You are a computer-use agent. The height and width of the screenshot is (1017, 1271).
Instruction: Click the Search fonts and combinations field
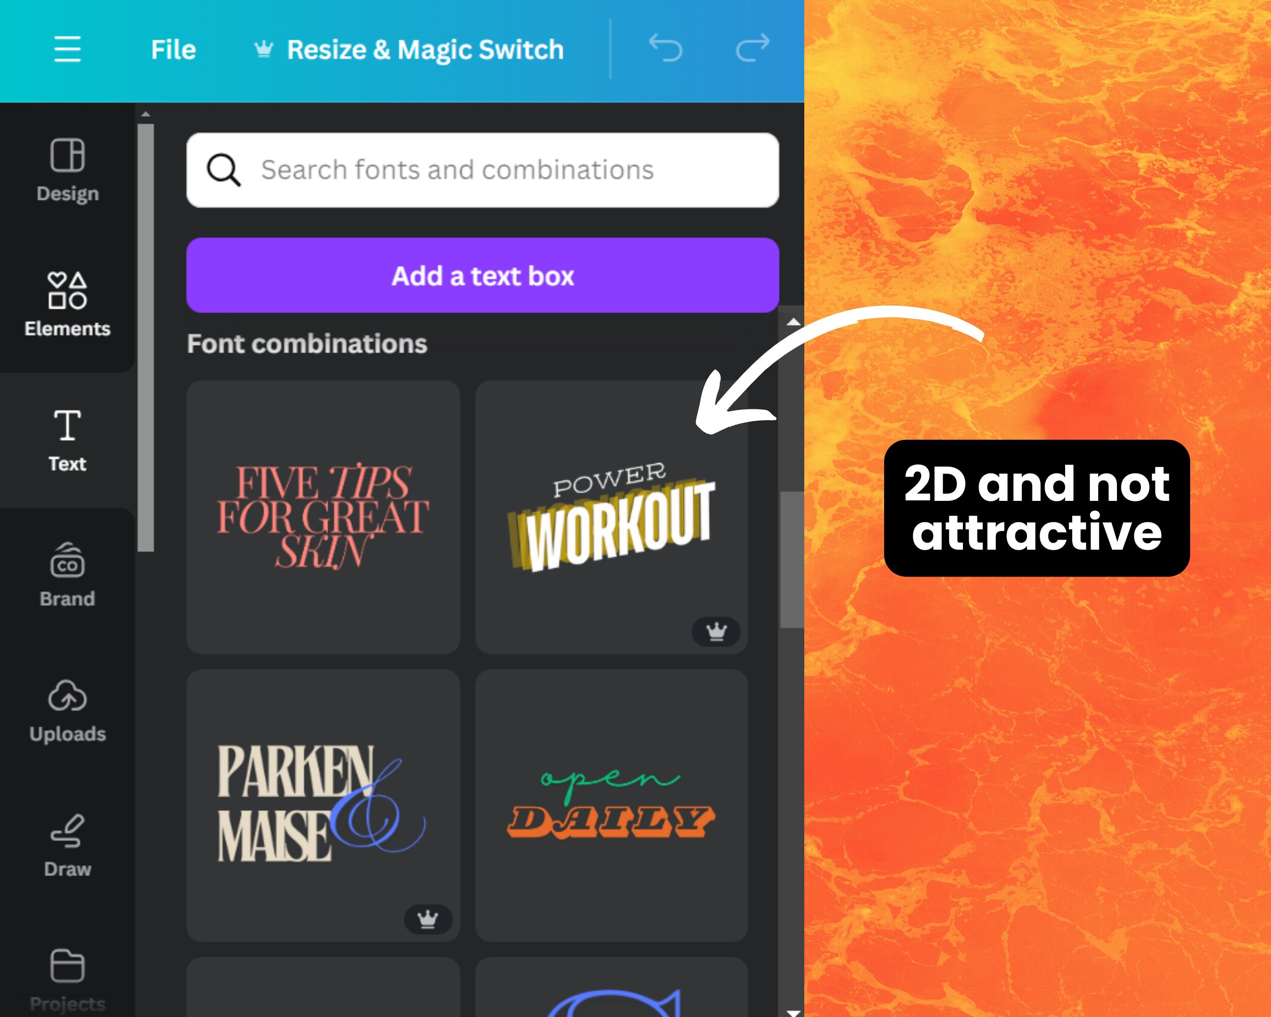483,170
